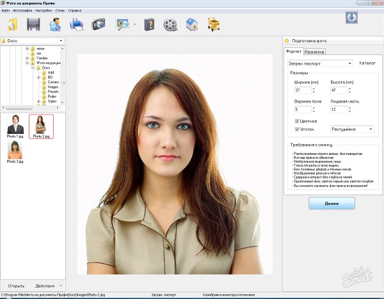Increase Ширина with its stepper arrows

(x=314, y=89)
